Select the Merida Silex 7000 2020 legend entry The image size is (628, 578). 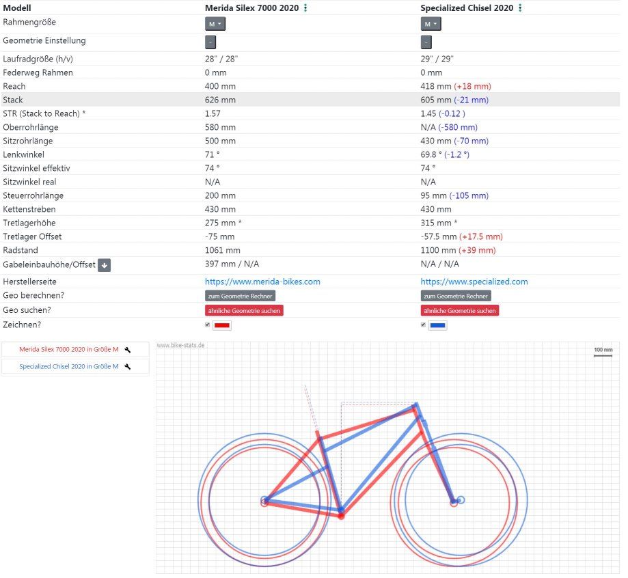click(68, 349)
